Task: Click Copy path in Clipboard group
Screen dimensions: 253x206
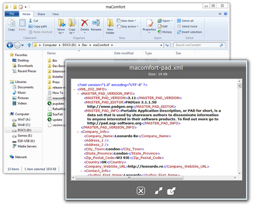Action: coord(38,26)
